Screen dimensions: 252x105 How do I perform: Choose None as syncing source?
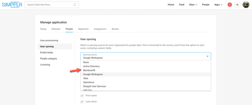pyautogui.click(x=146, y=62)
